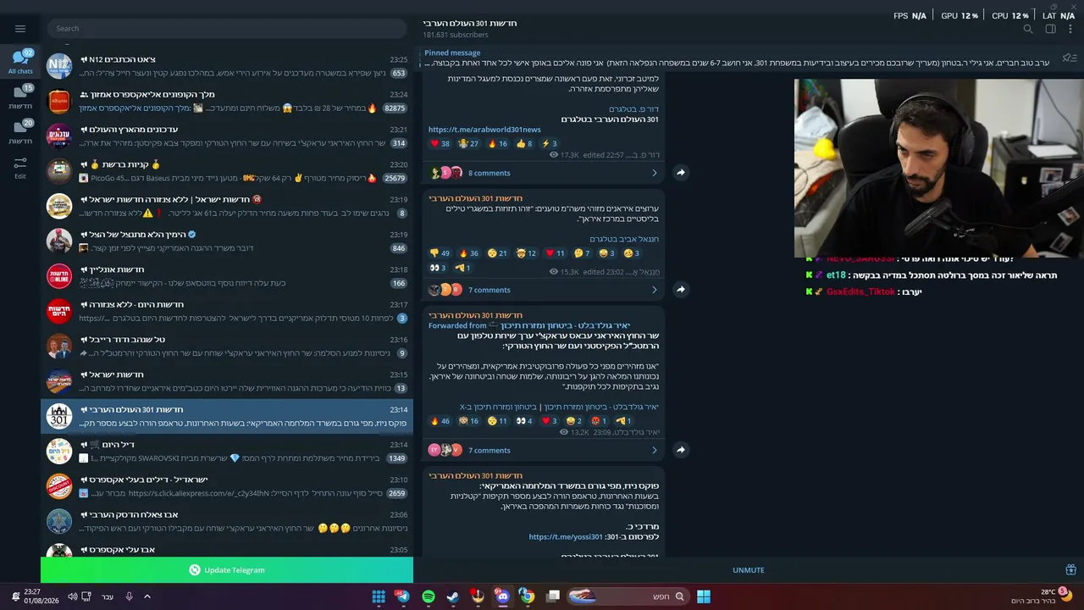Open Steam from the taskbar
Screen dimensions: 1084x610
coord(453,596)
